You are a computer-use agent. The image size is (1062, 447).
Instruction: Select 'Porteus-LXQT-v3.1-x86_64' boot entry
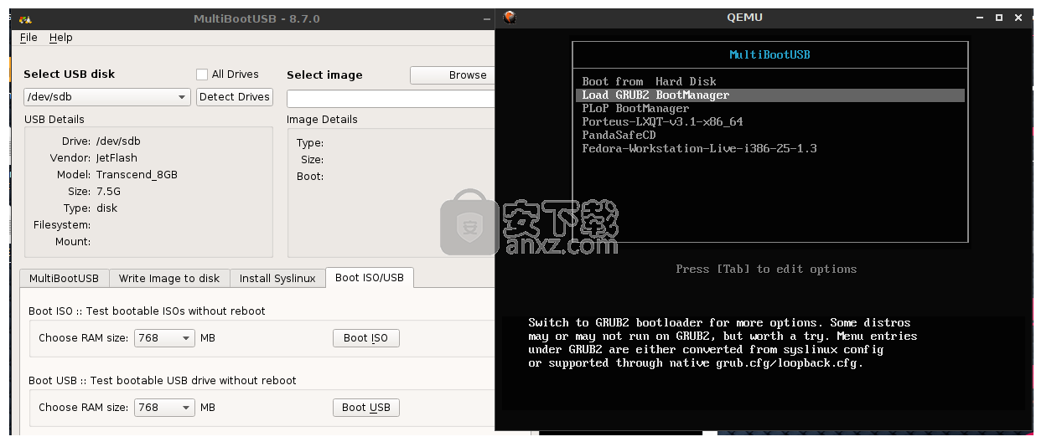[x=662, y=122]
